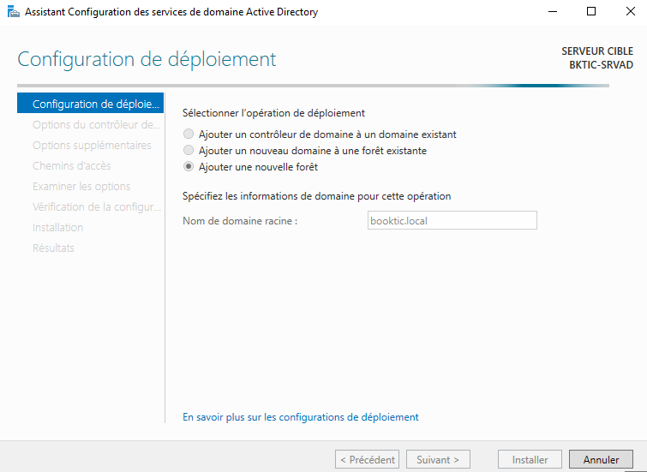647x472 pixels.
Task: Go to 'Examiner les options' step
Action: point(81,187)
